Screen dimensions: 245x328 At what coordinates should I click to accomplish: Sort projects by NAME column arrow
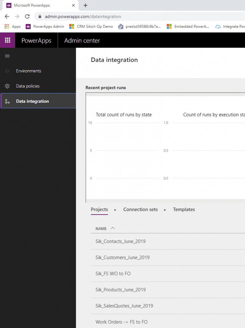113,228
